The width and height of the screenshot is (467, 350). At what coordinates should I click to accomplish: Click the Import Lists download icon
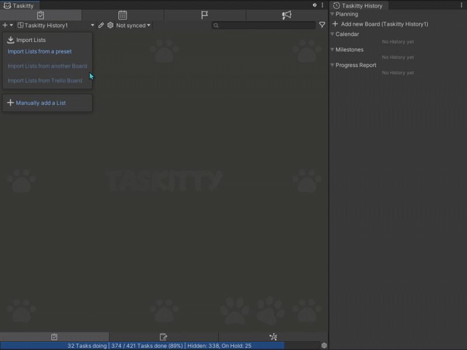click(x=11, y=40)
